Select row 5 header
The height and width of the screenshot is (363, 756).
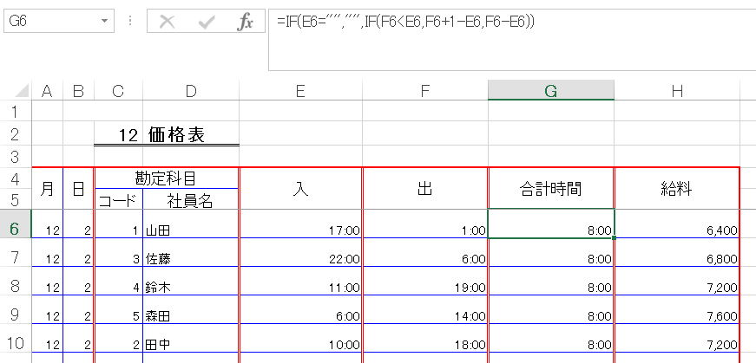(16, 199)
